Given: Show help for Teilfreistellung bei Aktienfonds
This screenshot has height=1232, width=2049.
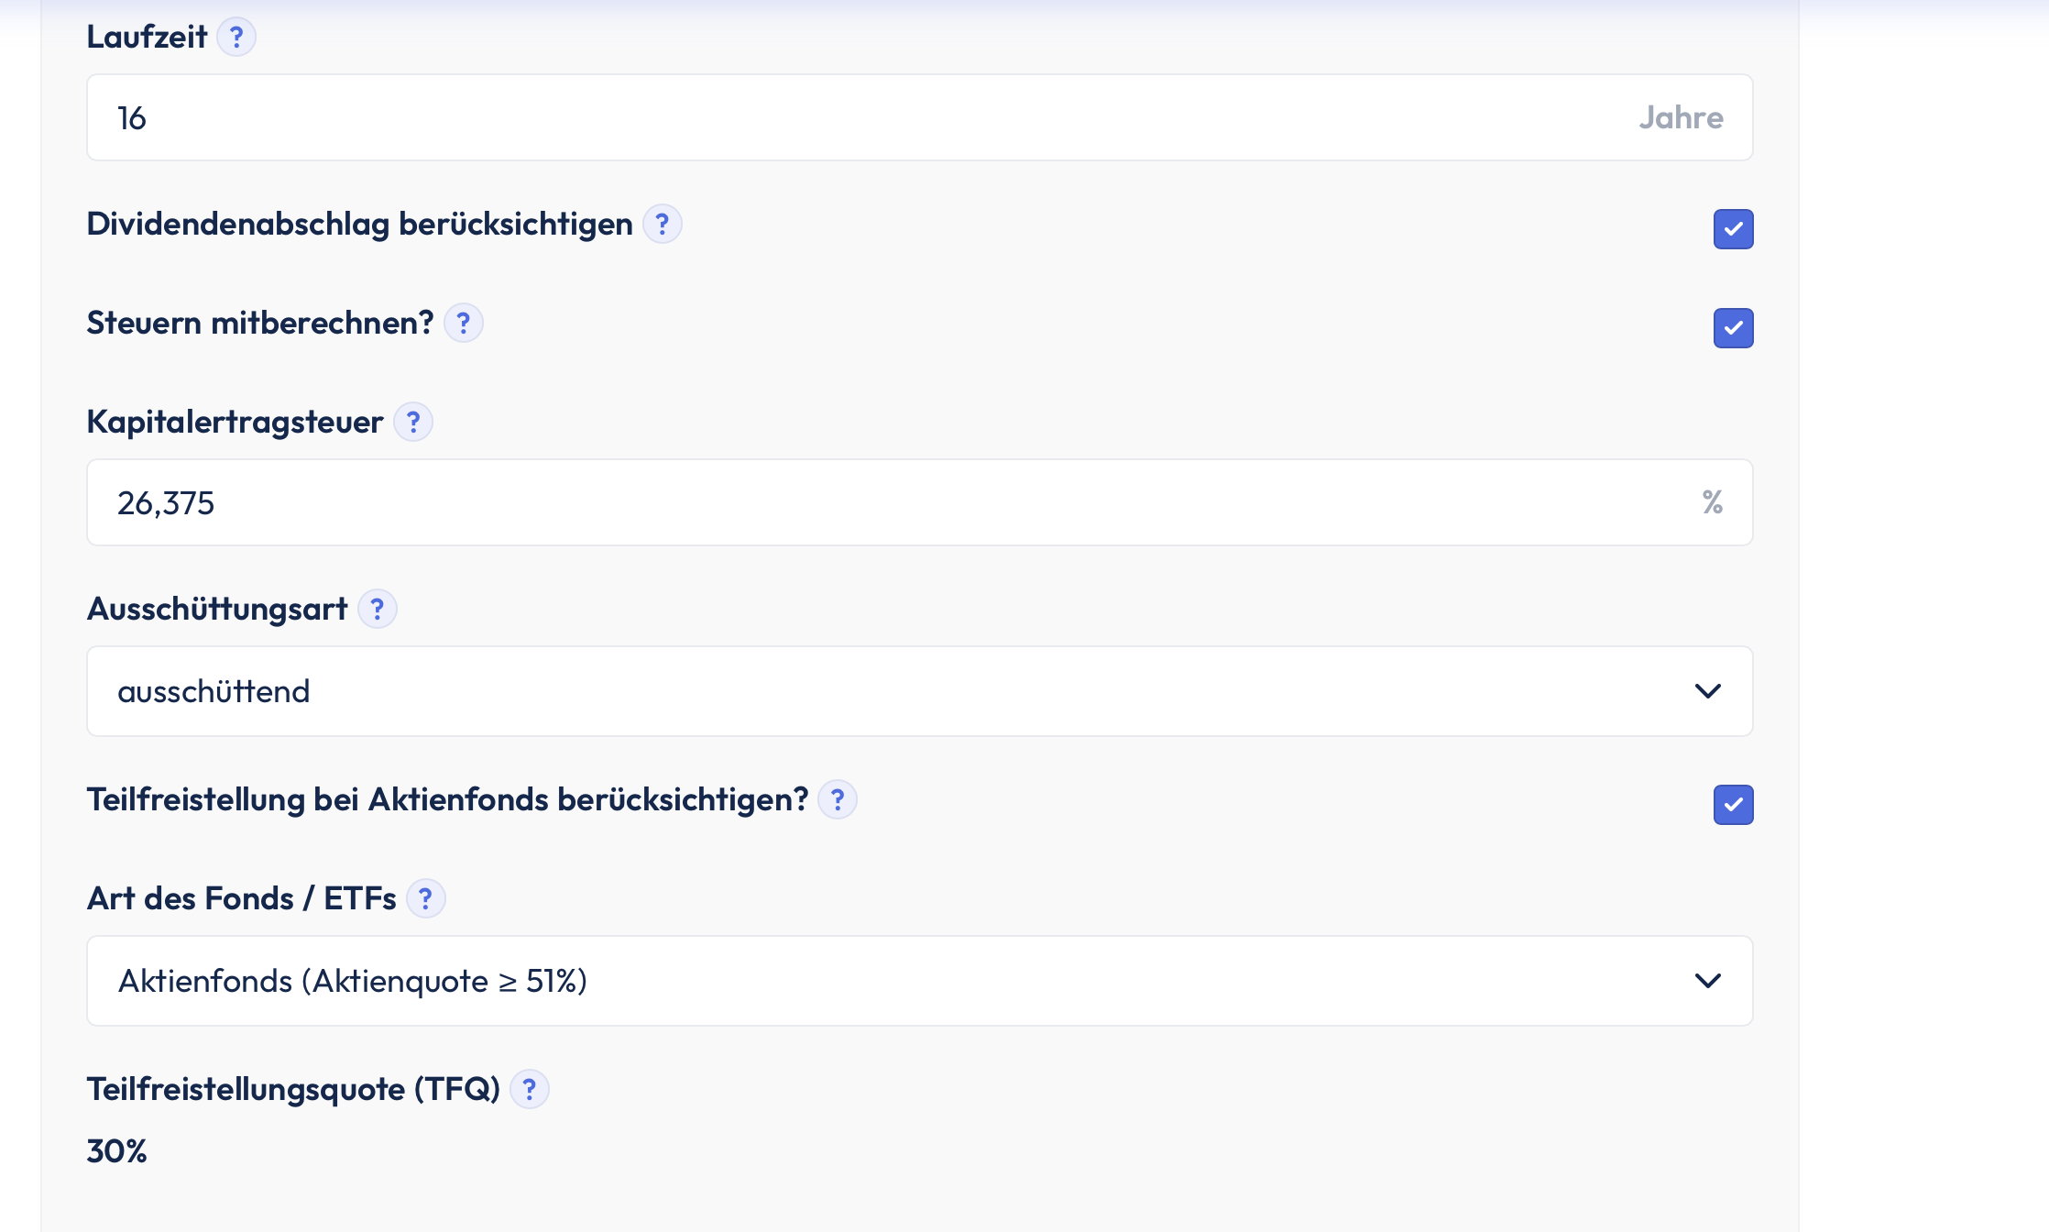Looking at the screenshot, I should pos(837,800).
